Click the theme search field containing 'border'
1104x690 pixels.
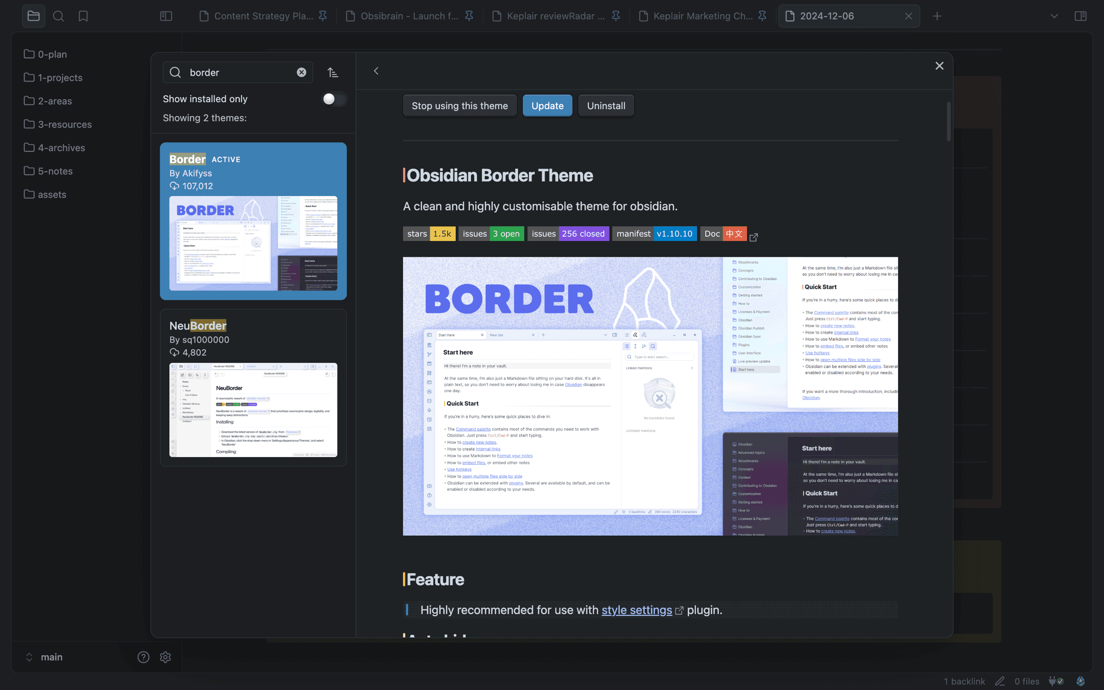(x=238, y=72)
